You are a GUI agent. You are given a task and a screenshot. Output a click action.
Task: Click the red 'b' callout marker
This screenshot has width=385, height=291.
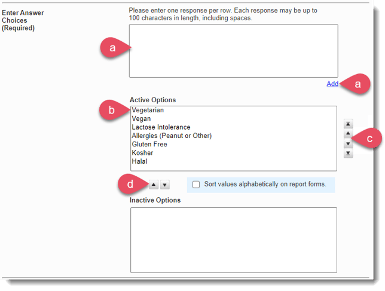(x=110, y=111)
